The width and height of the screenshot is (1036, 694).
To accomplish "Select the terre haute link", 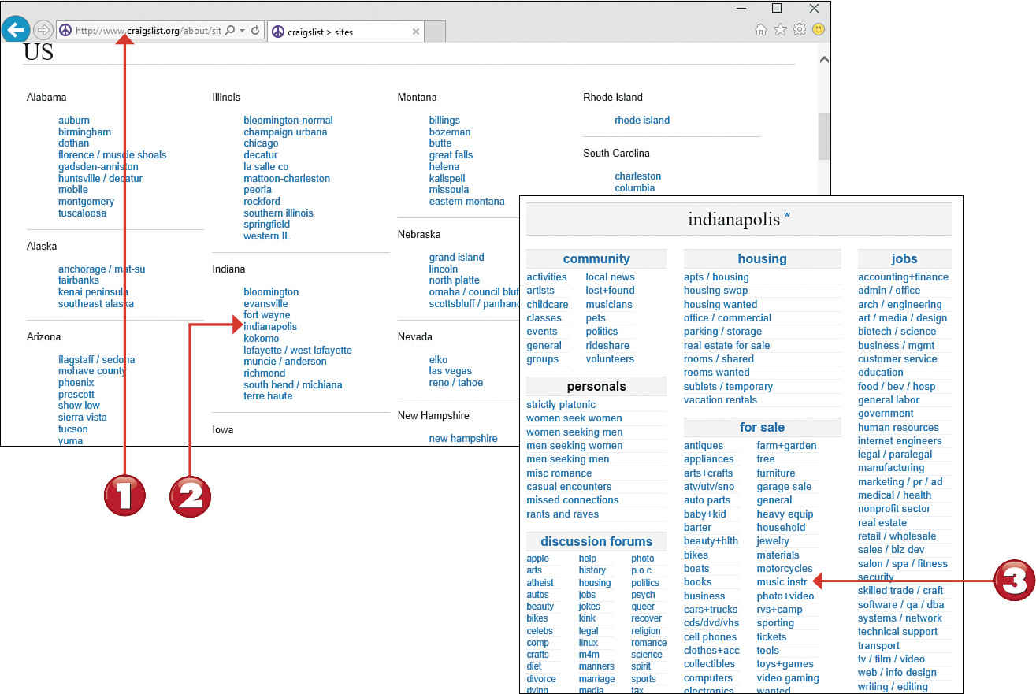I will [268, 396].
